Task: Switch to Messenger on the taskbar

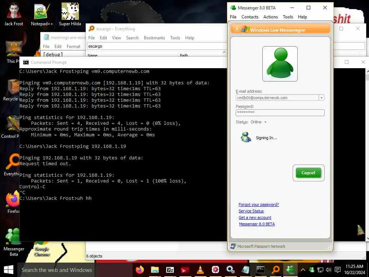Action: point(290,270)
